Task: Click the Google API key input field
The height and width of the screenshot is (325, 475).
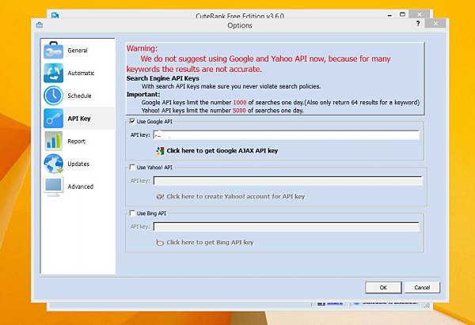Action: pyautogui.click(x=287, y=135)
